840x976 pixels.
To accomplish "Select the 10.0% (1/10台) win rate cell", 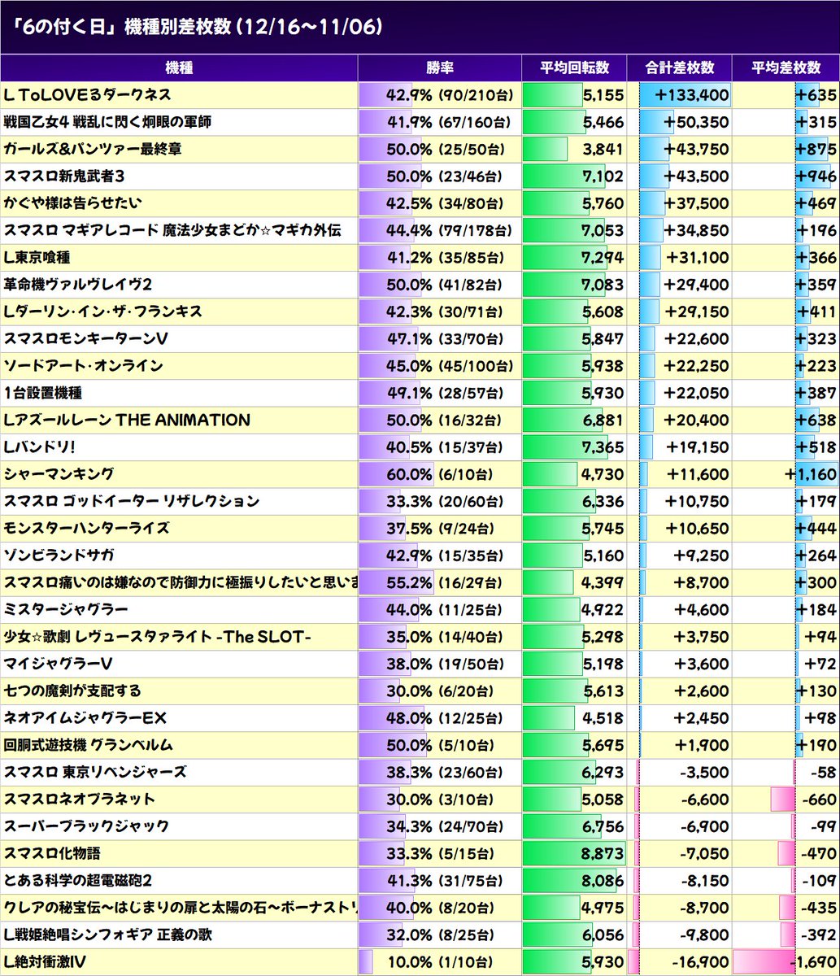I will pyautogui.click(x=439, y=963).
